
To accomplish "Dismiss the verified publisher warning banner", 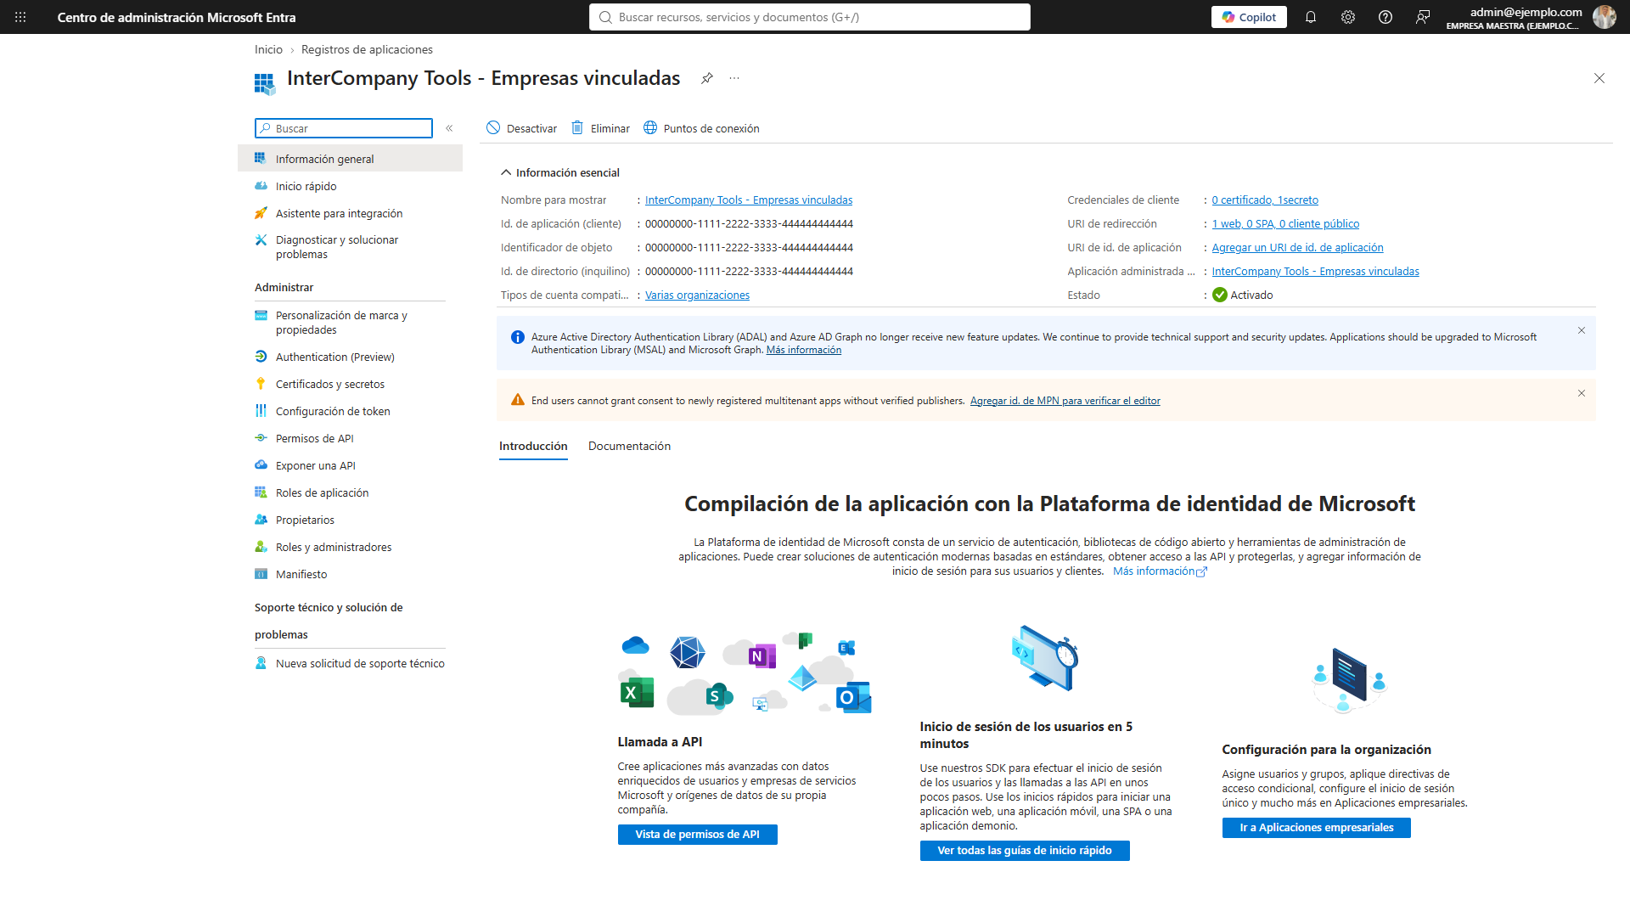I will pos(1581,393).
